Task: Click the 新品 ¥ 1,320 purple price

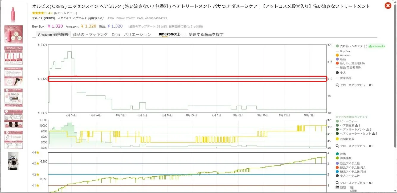Action: (115, 26)
